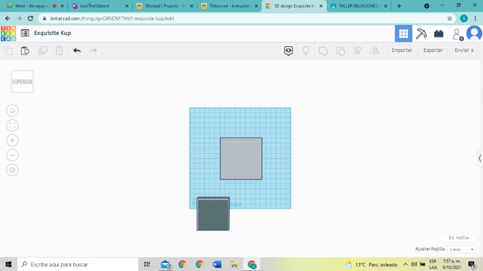Undo the last action
483x271 pixels.
[77, 50]
